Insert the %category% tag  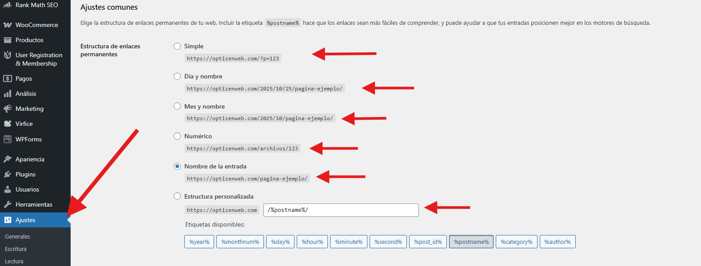point(517,242)
